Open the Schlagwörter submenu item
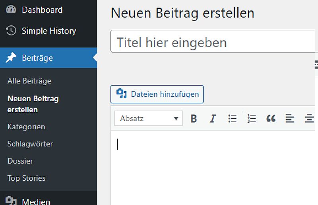 (30, 144)
